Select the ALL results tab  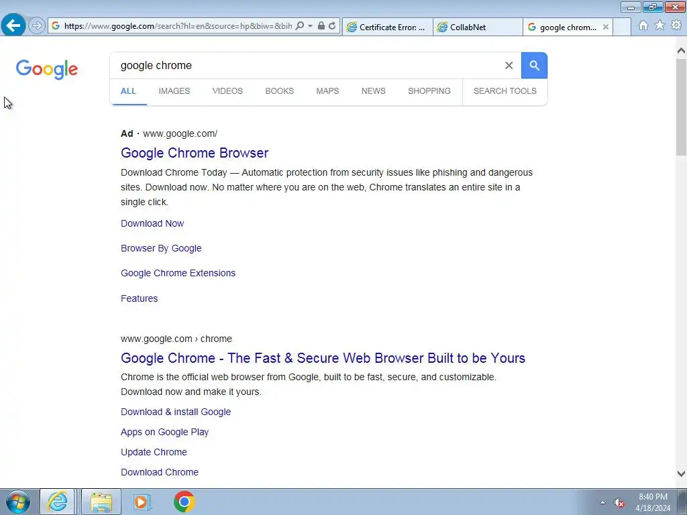(x=128, y=91)
